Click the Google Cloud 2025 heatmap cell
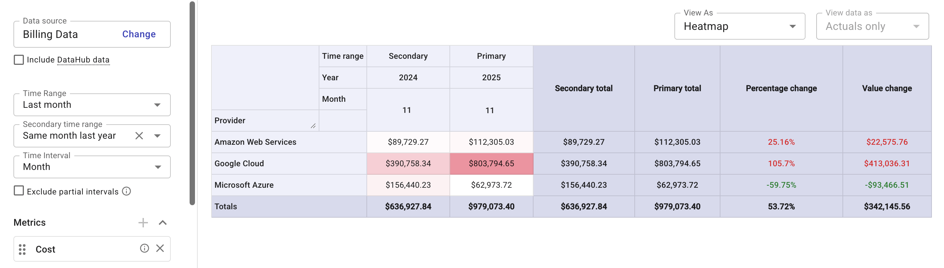944x268 pixels. pyautogui.click(x=491, y=164)
